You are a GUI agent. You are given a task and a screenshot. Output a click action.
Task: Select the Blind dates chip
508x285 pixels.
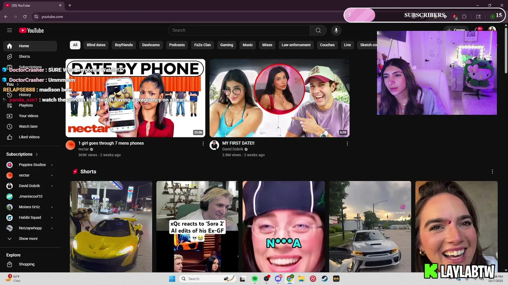(96, 45)
